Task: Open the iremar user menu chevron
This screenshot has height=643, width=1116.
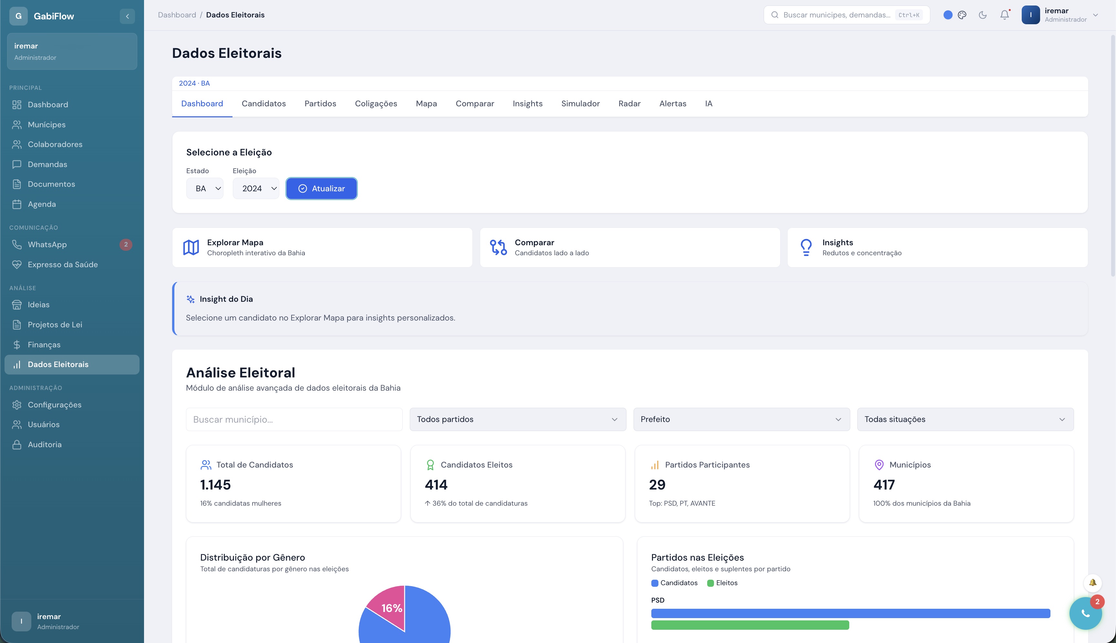Action: point(1095,15)
